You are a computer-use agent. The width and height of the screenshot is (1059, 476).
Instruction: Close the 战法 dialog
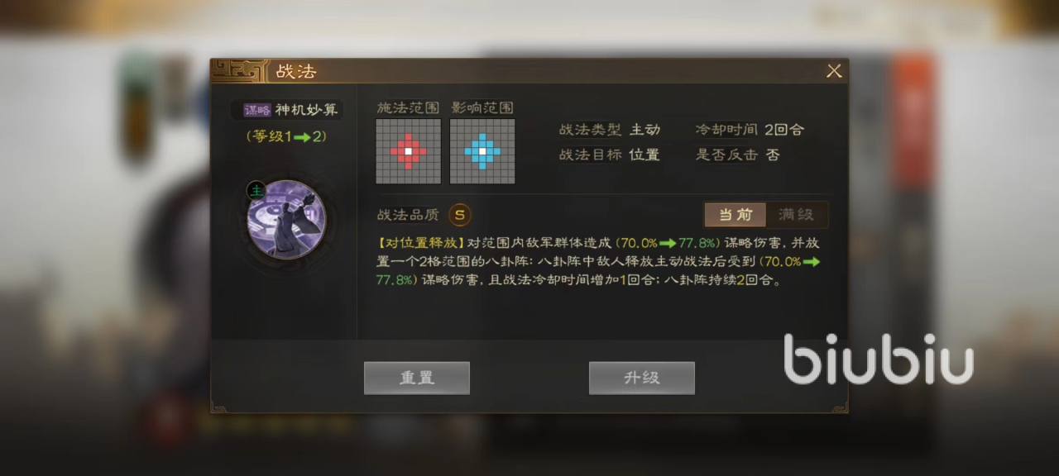click(x=834, y=71)
